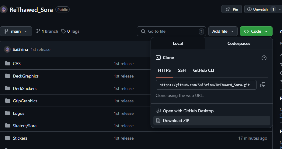The height and width of the screenshot is (149, 282).
Task: Choose Download ZIP from the menu
Action: coord(176,121)
